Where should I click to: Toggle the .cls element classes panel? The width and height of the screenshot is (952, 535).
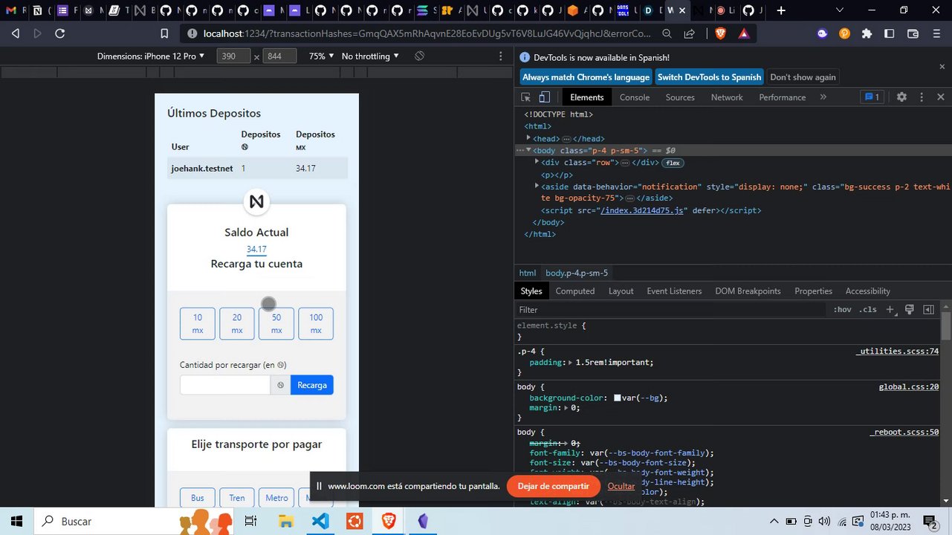[x=867, y=310]
